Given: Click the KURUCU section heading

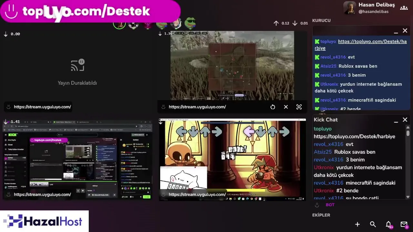Looking at the screenshot, I should point(321,20).
